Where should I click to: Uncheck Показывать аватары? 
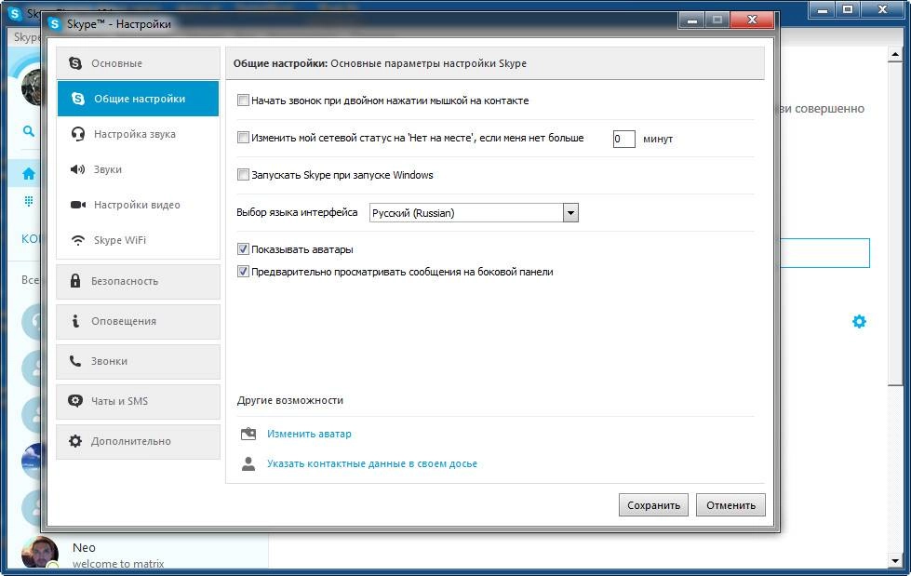244,249
